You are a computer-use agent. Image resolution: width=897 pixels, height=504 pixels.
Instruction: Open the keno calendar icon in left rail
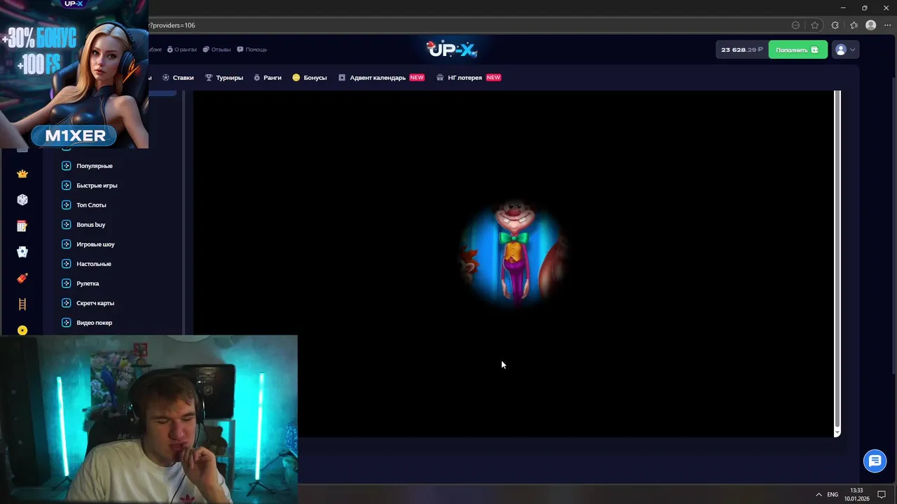pos(22,225)
